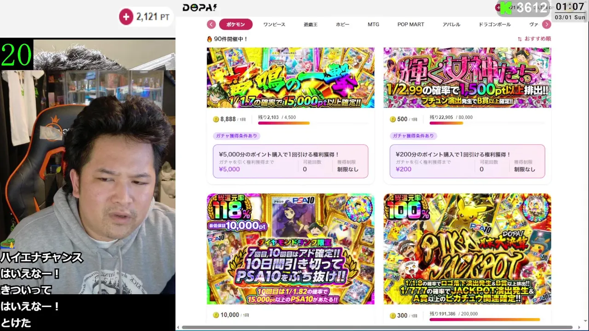The width and height of the screenshot is (589, 331).
Task: Click the scrollbar left arrow
Action: [x=178, y=327]
